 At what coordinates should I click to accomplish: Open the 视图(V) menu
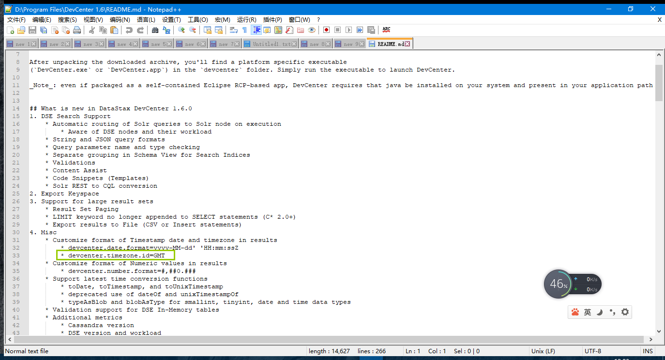93,19
